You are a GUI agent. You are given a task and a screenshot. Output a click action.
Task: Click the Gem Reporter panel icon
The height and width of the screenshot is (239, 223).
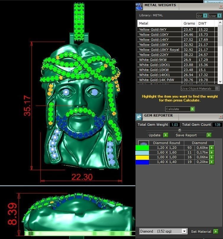click(139, 117)
